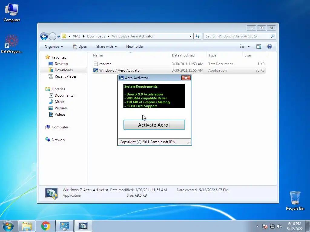Open the recent pages dropdown arrow
Viewport: 310px width, 232px height.
[58, 37]
